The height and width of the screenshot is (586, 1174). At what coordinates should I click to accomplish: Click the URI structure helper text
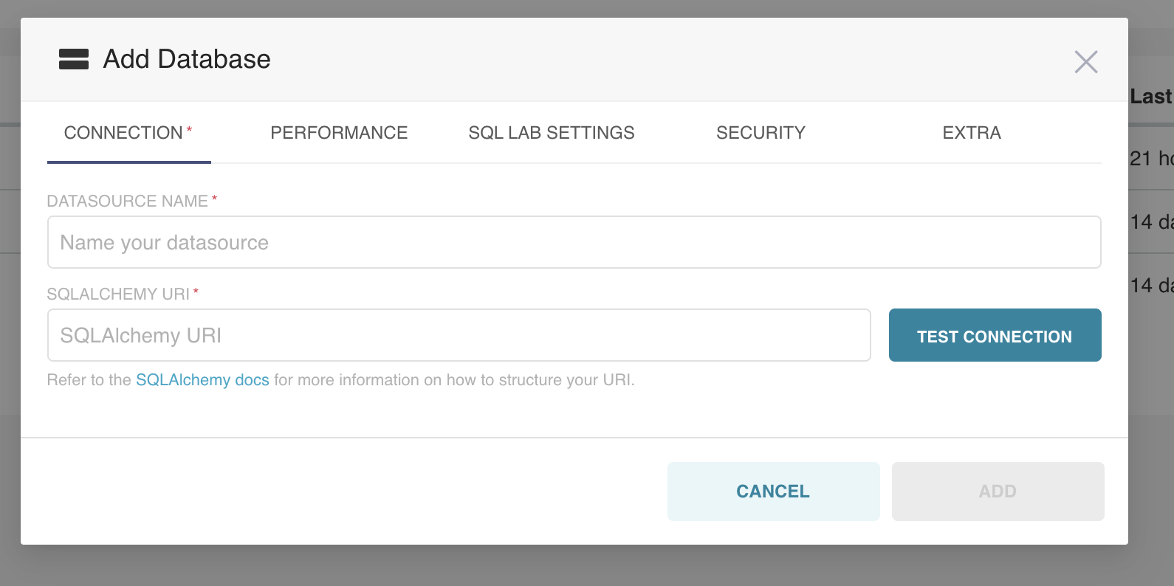[x=454, y=380]
